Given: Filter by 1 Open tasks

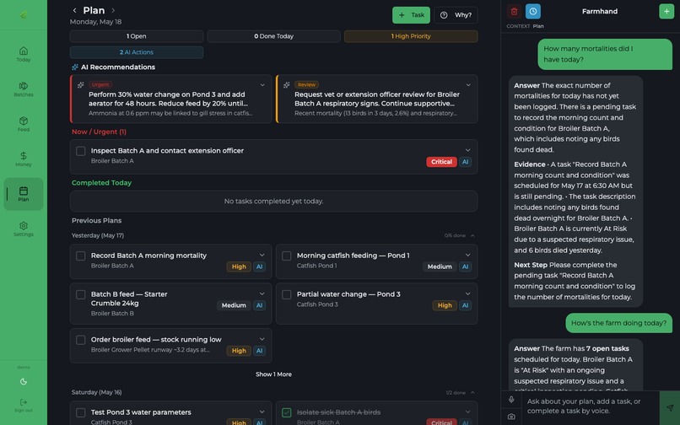Looking at the screenshot, I should coord(137,36).
